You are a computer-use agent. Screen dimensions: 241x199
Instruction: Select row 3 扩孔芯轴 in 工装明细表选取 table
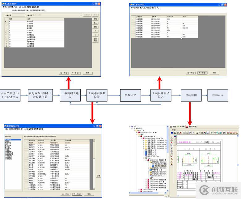(34, 26)
